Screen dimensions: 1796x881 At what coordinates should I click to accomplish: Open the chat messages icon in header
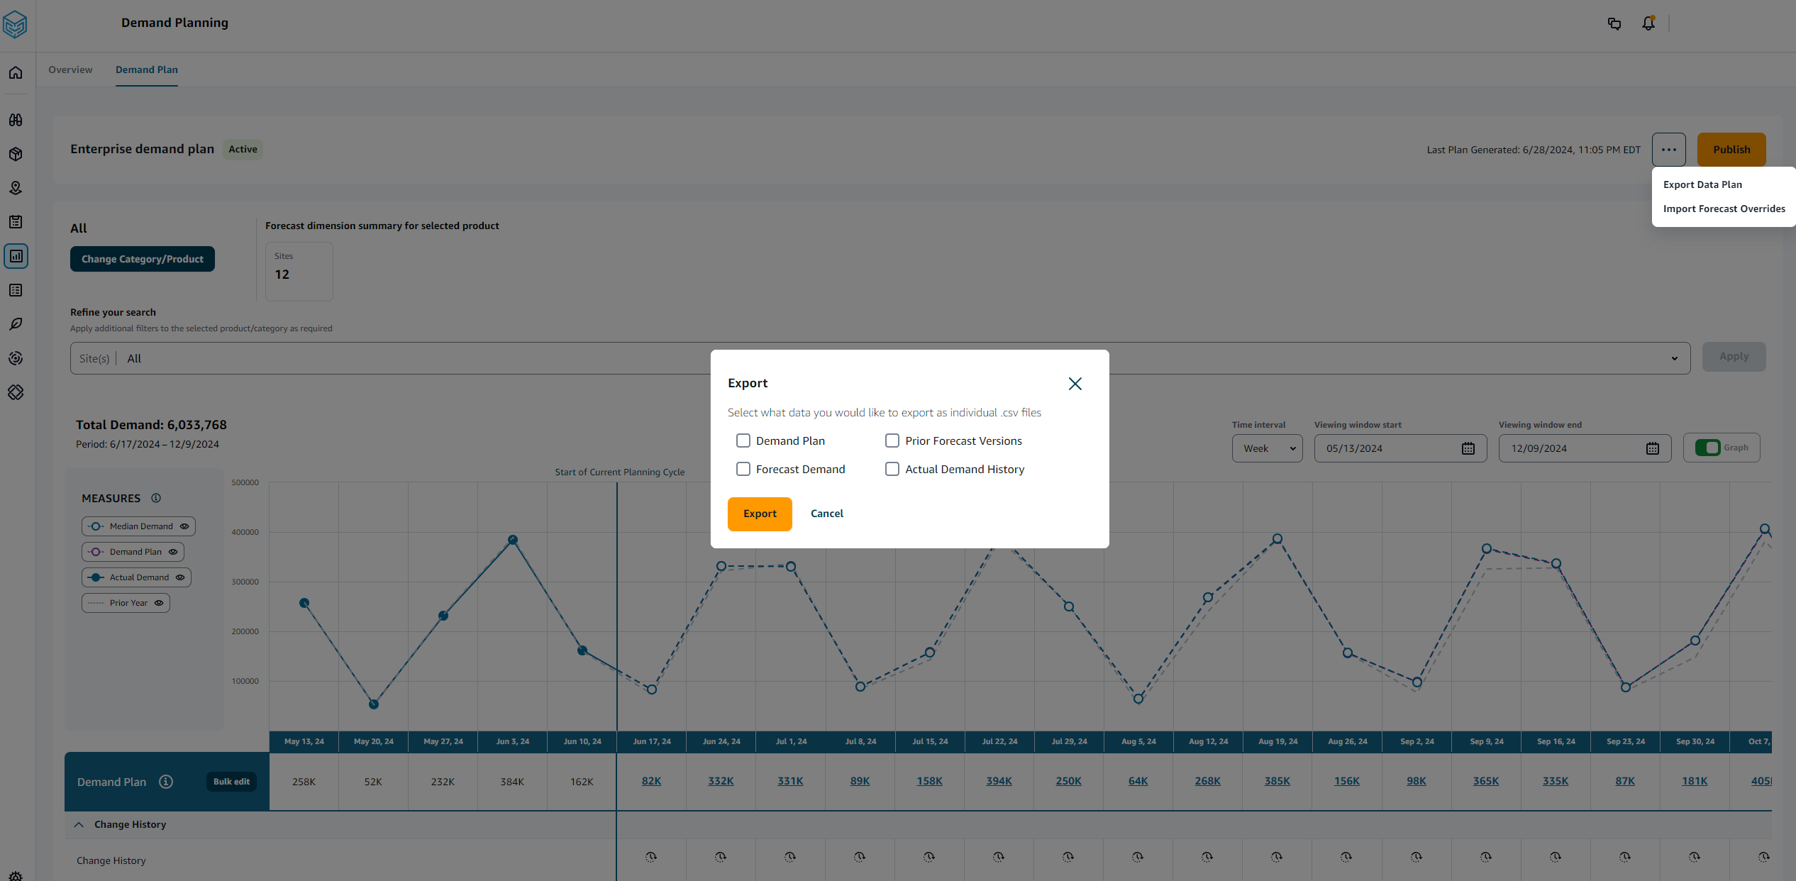click(1614, 23)
